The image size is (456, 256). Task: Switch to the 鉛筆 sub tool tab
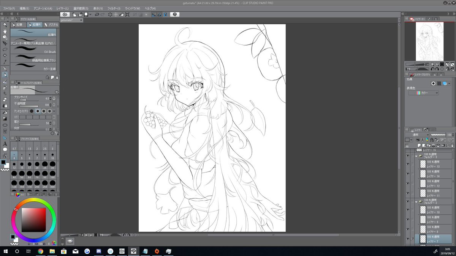pos(19,24)
